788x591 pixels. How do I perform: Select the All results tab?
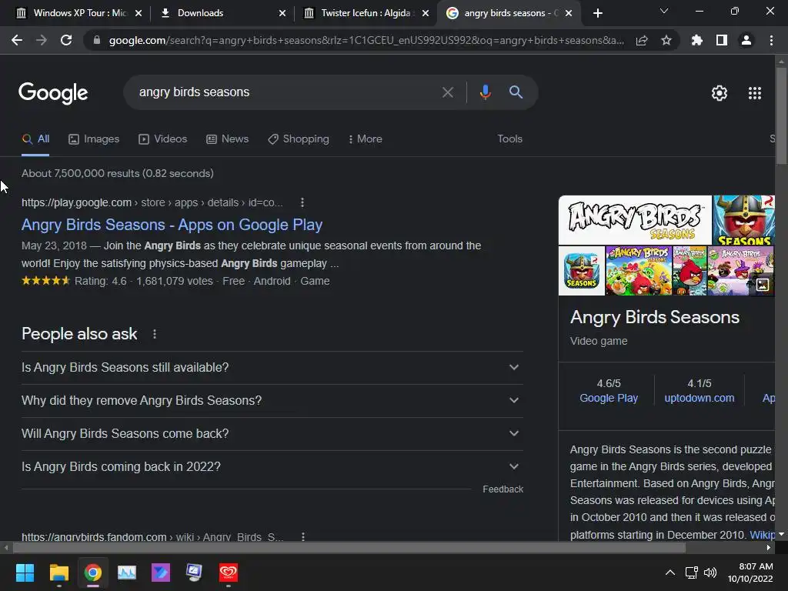(x=35, y=139)
